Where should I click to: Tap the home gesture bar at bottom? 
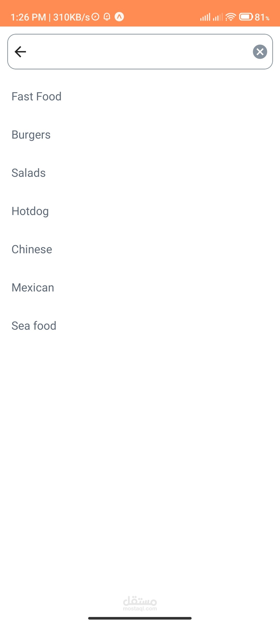[140, 618]
